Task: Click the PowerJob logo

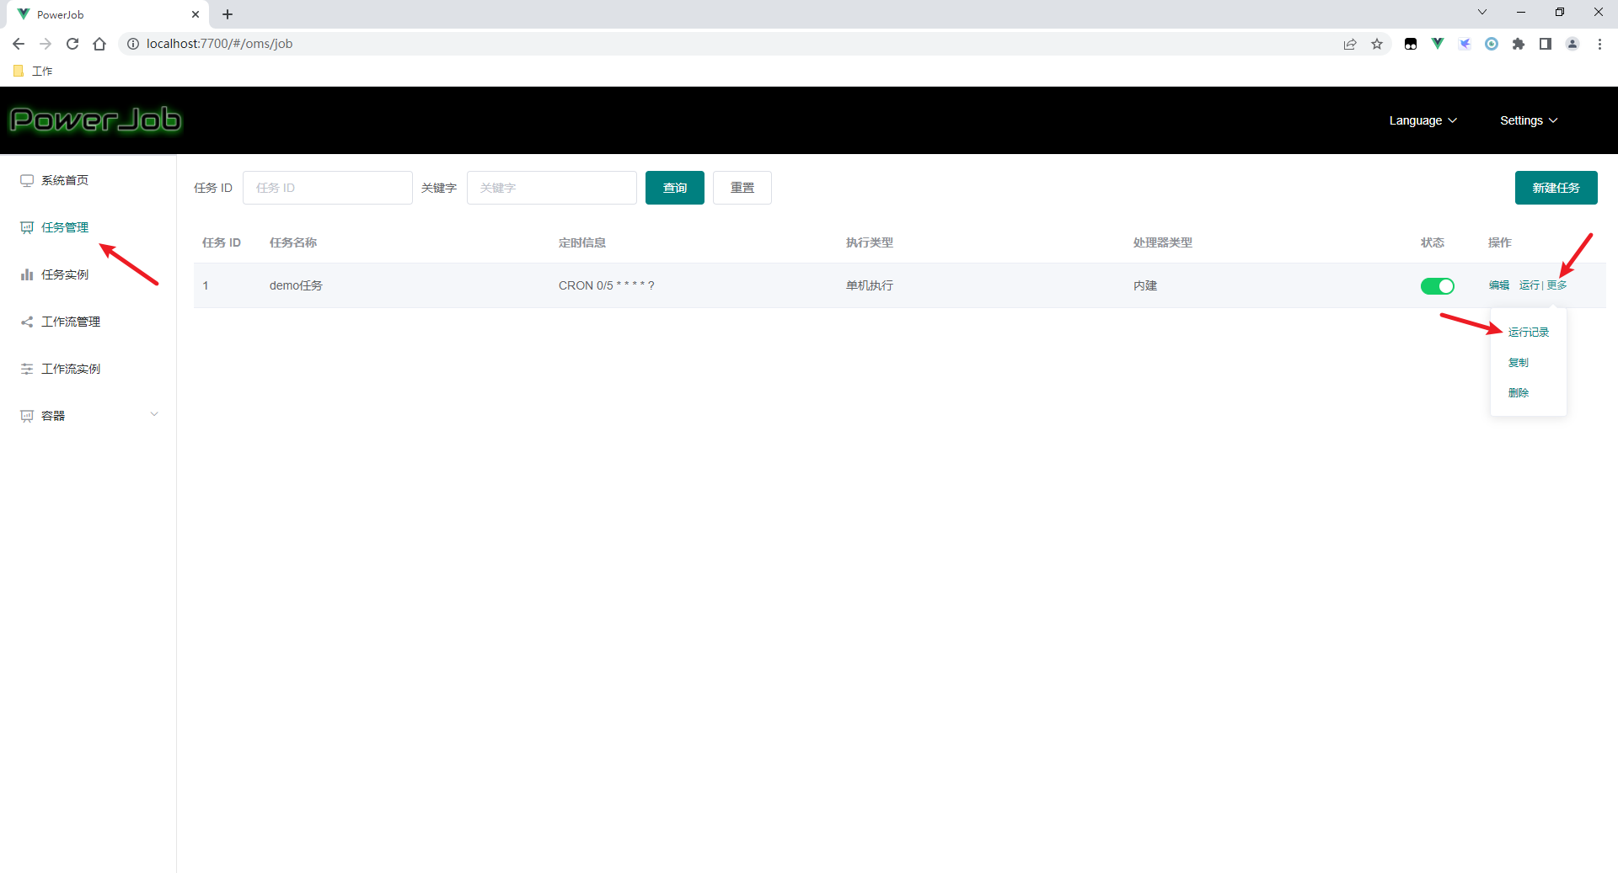Action: tap(95, 120)
